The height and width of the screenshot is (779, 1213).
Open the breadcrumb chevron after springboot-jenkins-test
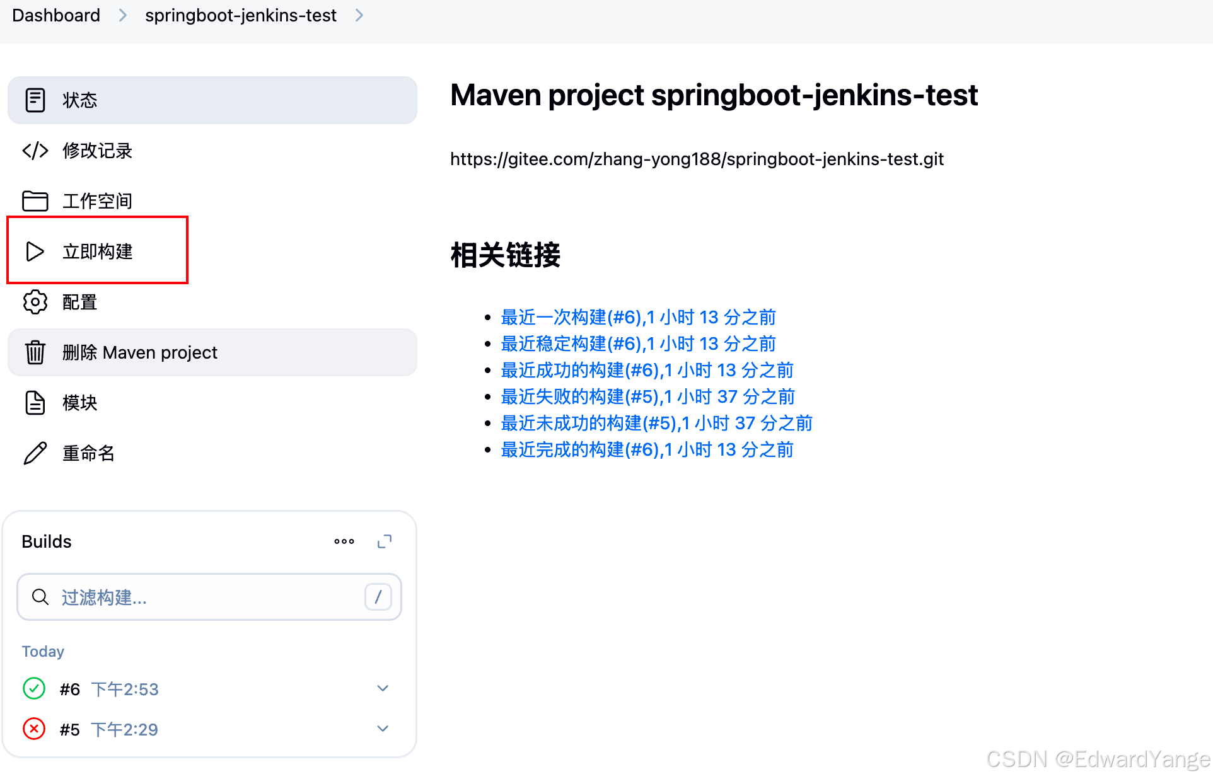pos(359,15)
